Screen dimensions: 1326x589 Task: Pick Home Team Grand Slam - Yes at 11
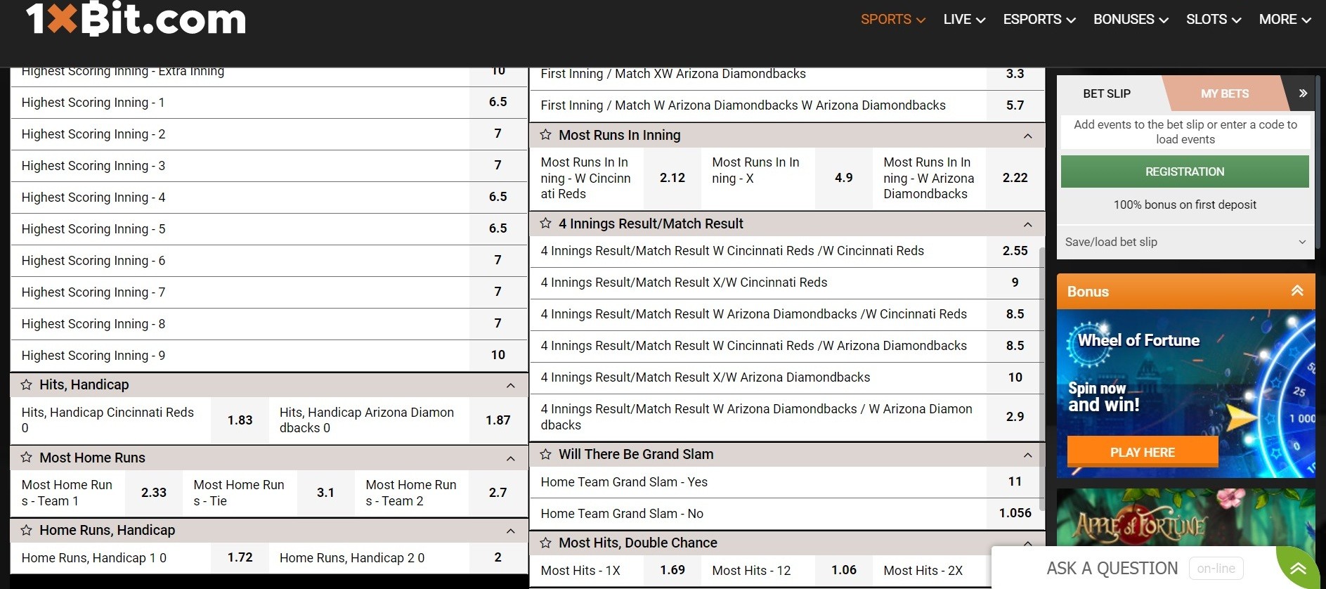(x=1015, y=481)
